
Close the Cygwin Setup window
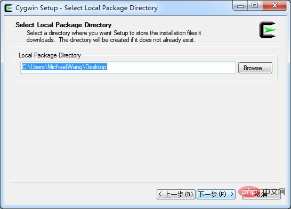click(x=274, y=6)
